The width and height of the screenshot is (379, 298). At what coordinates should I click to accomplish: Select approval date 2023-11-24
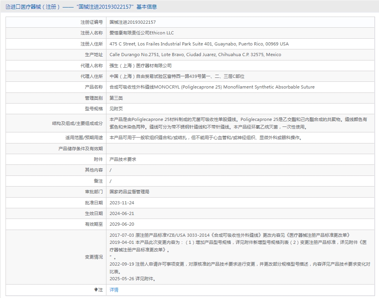pos(122,203)
